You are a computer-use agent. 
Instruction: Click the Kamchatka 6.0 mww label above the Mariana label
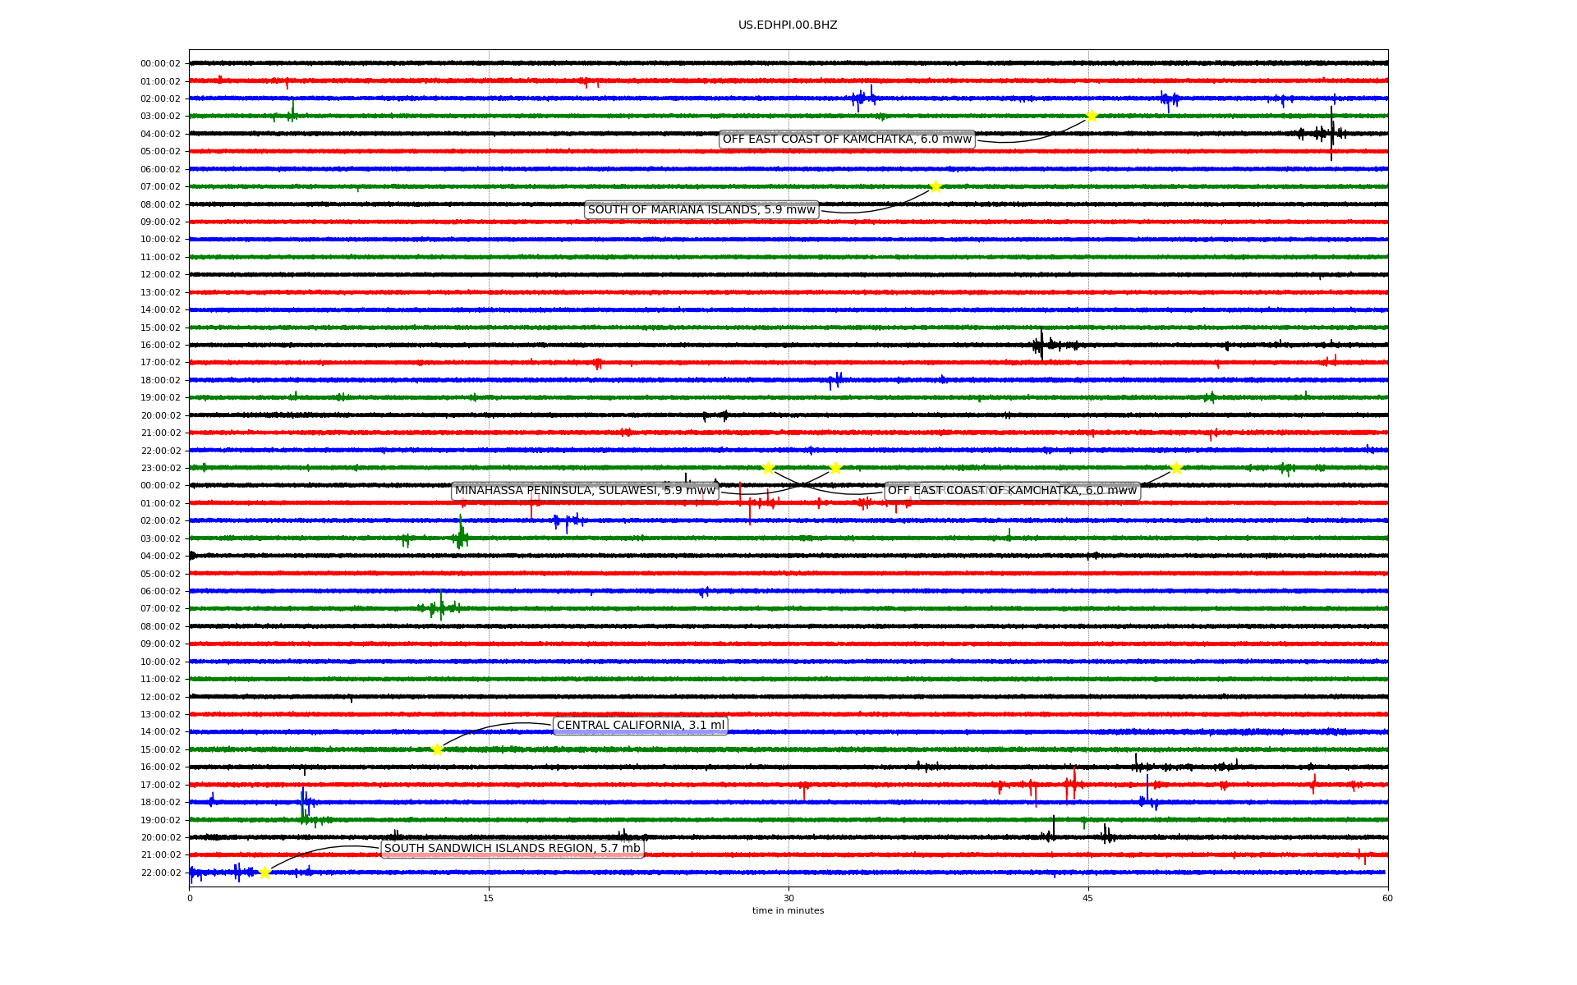click(847, 140)
